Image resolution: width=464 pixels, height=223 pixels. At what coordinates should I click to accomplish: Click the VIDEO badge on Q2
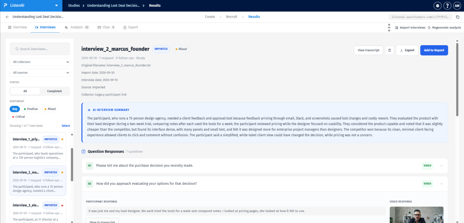(428, 184)
